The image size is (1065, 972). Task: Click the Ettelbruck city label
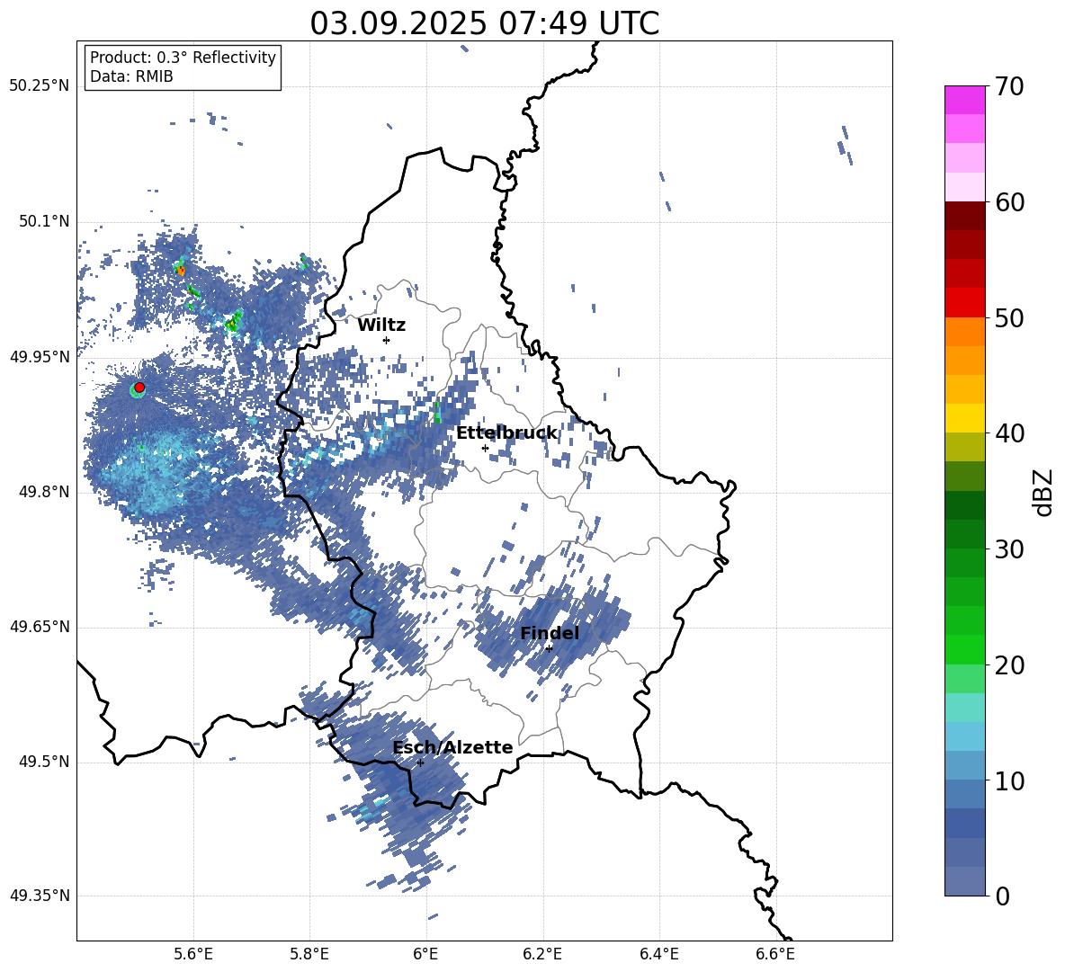[506, 433]
